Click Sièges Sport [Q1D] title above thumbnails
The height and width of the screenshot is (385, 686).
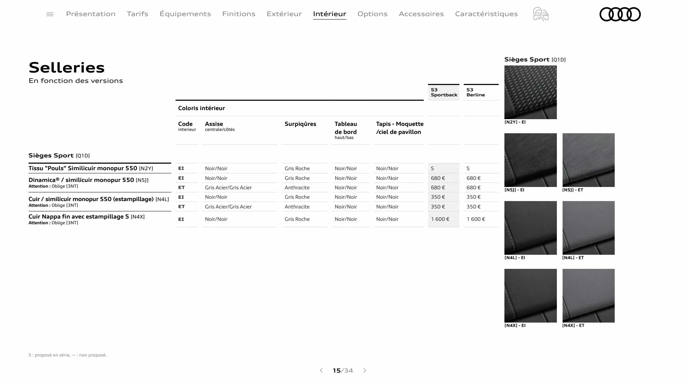(535, 59)
